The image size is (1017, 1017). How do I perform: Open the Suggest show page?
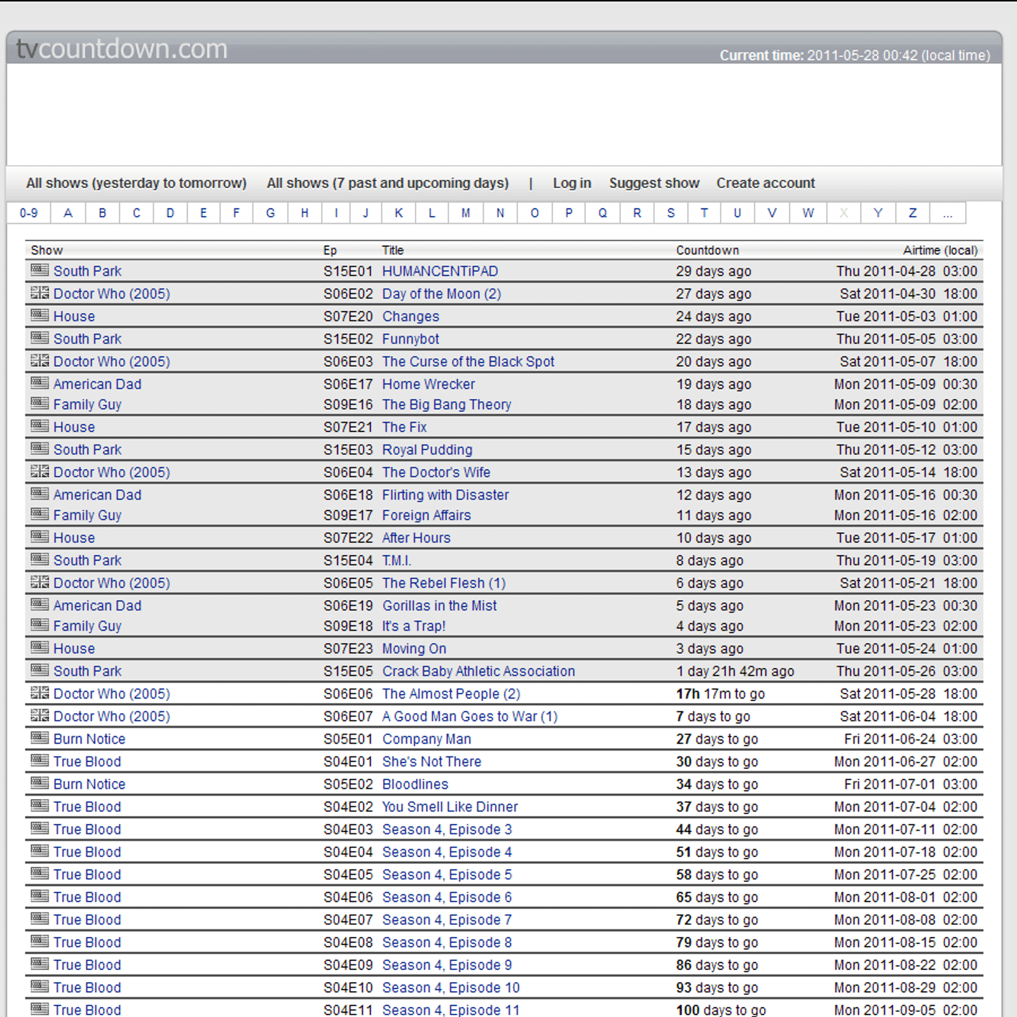click(x=654, y=183)
